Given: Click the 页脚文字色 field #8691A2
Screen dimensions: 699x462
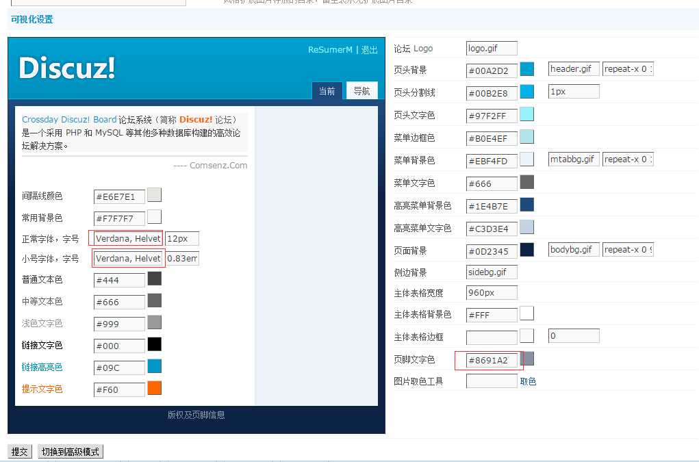Looking at the screenshot, I should tap(492, 360).
